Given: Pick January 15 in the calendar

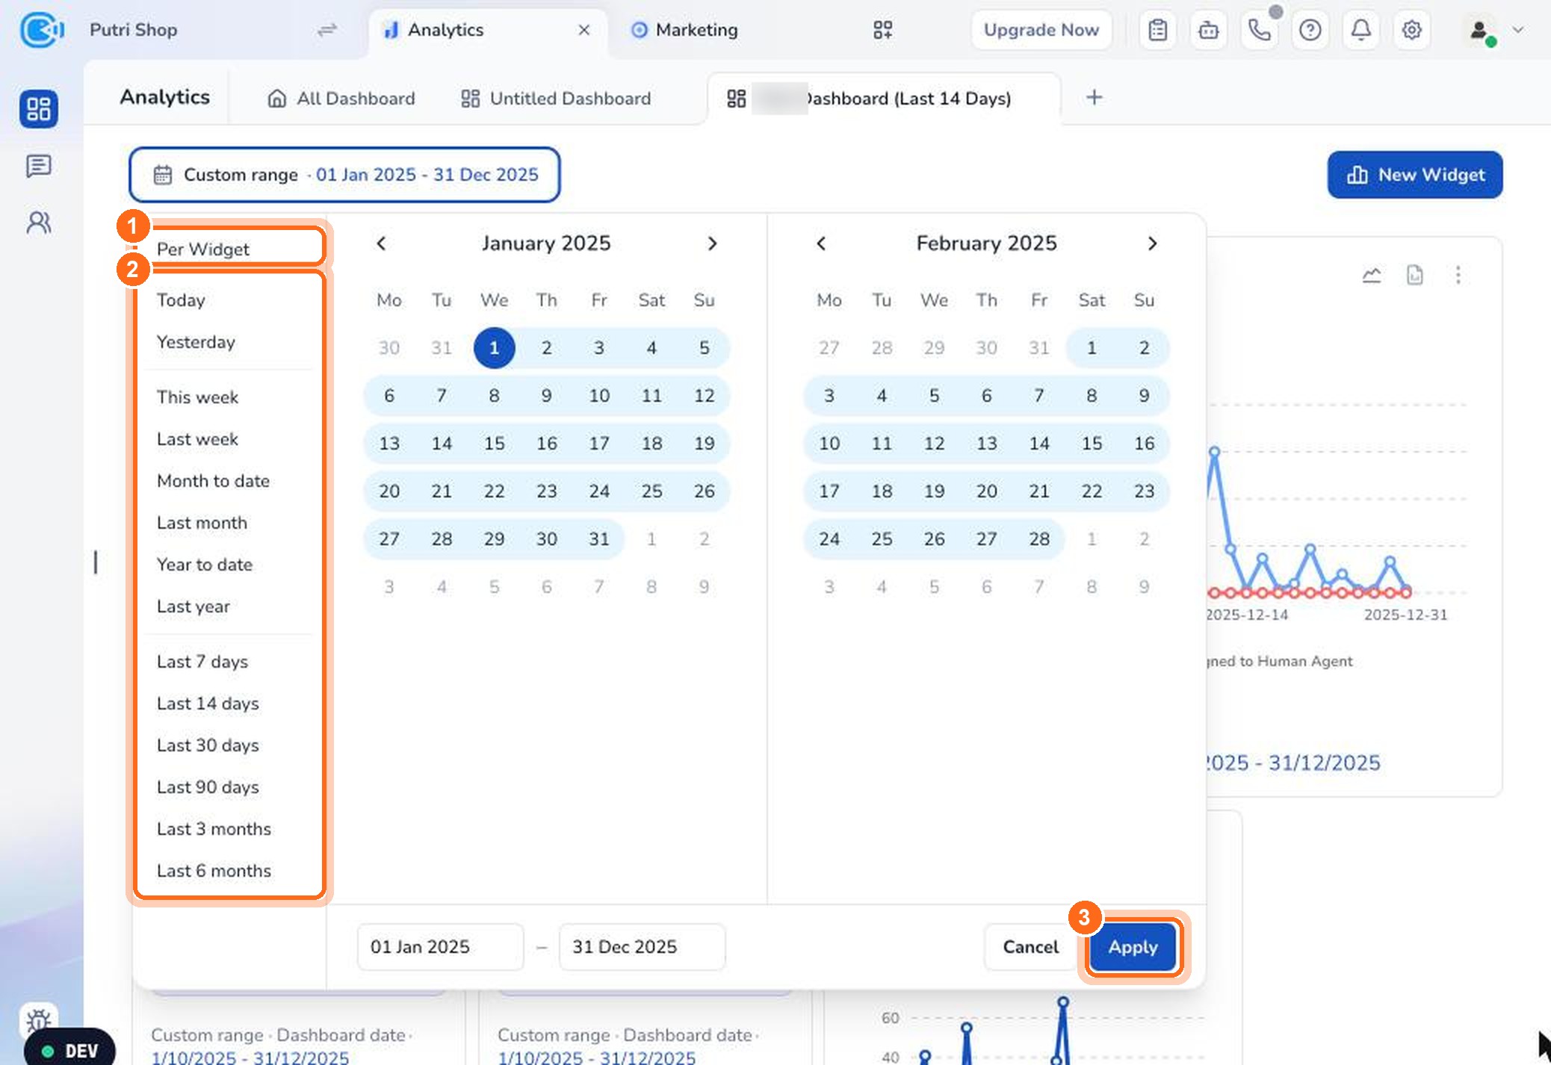Looking at the screenshot, I should pos(494,444).
